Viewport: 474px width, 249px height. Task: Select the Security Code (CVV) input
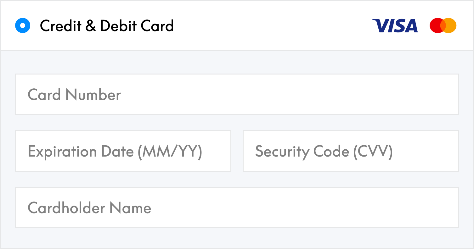351,151
